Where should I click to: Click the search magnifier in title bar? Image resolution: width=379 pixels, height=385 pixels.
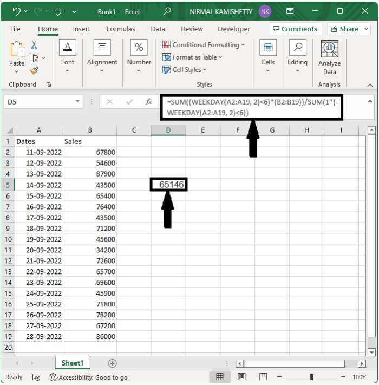point(167,11)
